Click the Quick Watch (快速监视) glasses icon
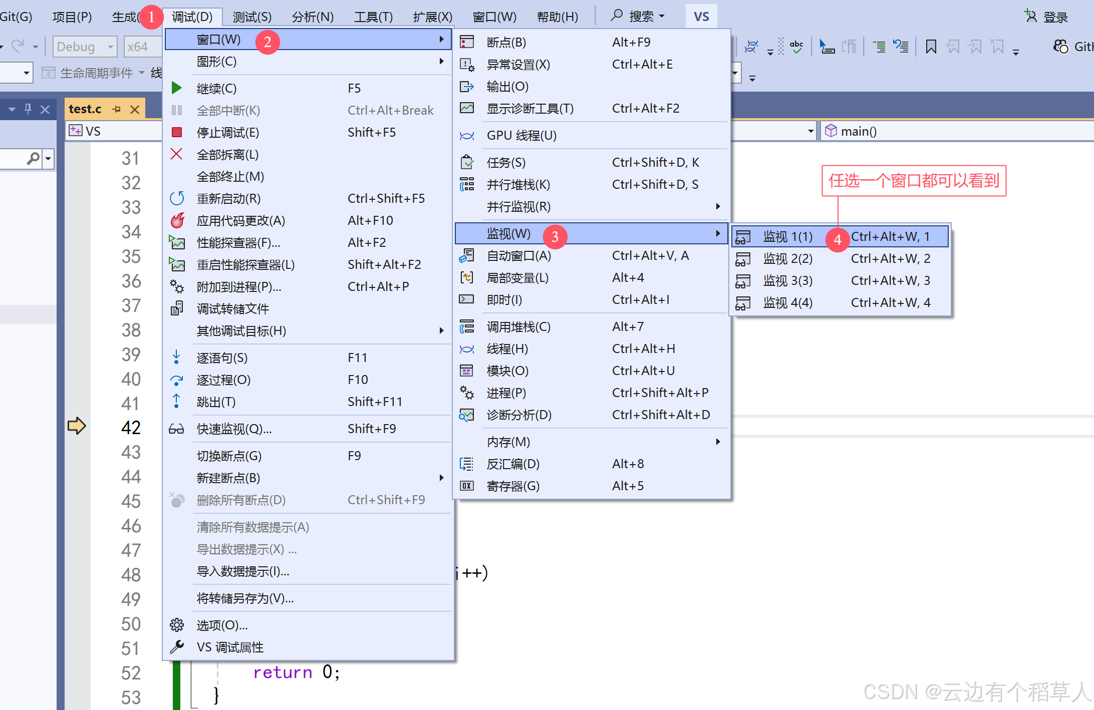 click(176, 429)
